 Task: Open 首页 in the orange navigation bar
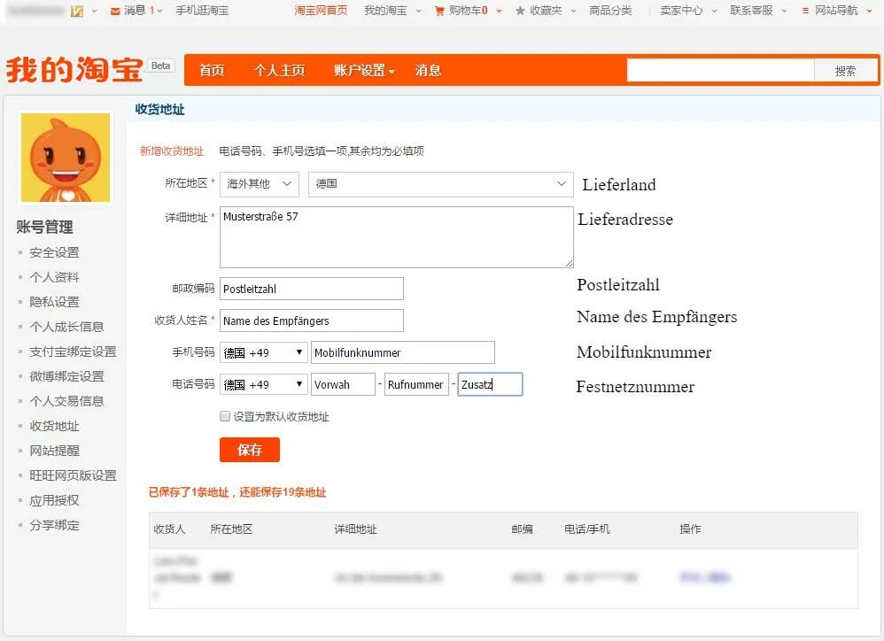click(x=212, y=71)
